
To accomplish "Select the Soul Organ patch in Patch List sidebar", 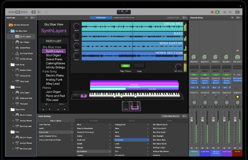I will tap(21, 42).
